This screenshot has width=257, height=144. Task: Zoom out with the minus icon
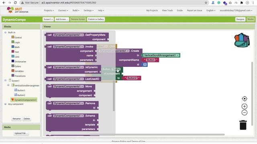245,112
